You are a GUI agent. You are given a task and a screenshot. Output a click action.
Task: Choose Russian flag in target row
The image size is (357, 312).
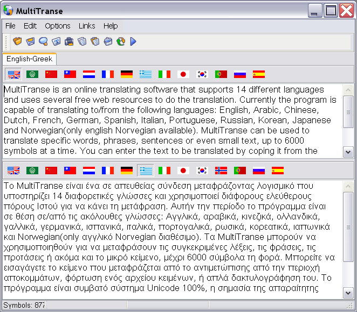259,171
